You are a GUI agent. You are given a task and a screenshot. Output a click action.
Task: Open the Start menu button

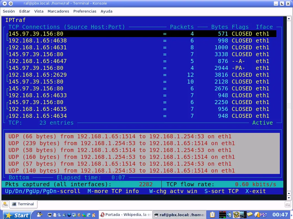[17, 215]
